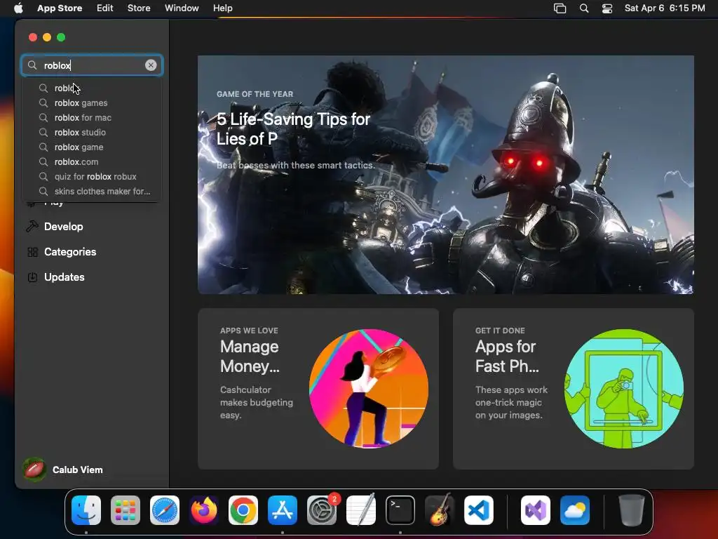Click the green full-screen window button
Viewport: 718px width, 539px height.
tap(61, 37)
